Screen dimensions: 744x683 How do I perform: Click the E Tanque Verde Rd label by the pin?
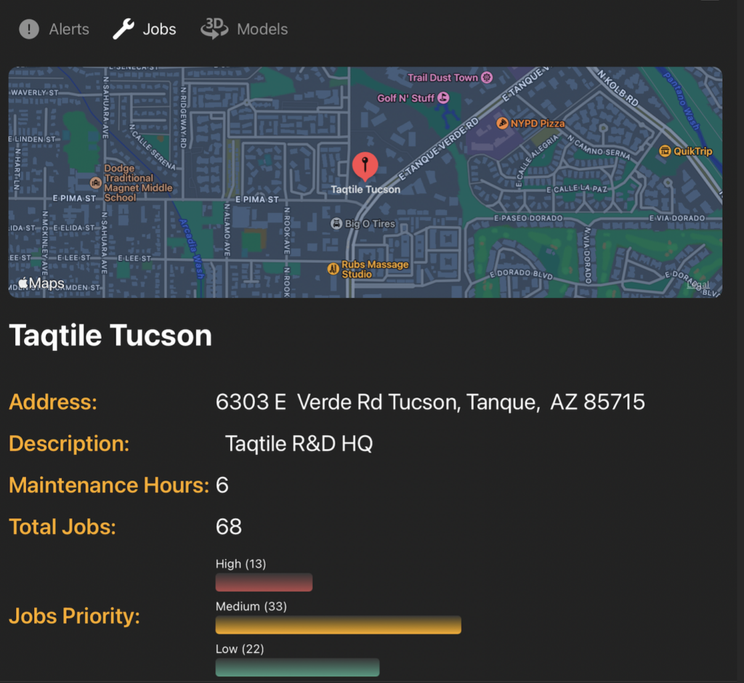tap(438, 150)
